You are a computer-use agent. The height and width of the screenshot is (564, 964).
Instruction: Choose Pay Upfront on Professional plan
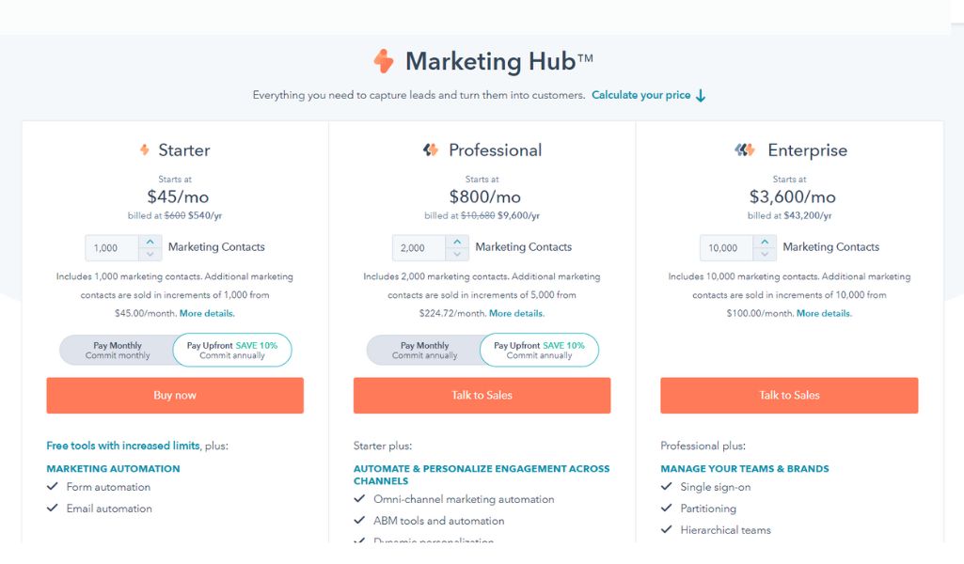click(539, 351)
